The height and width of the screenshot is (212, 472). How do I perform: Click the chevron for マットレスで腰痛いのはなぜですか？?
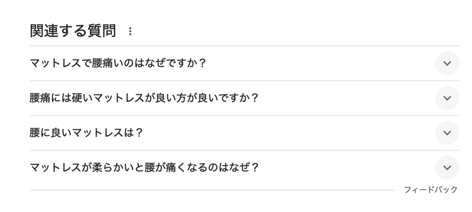[447, 63]
